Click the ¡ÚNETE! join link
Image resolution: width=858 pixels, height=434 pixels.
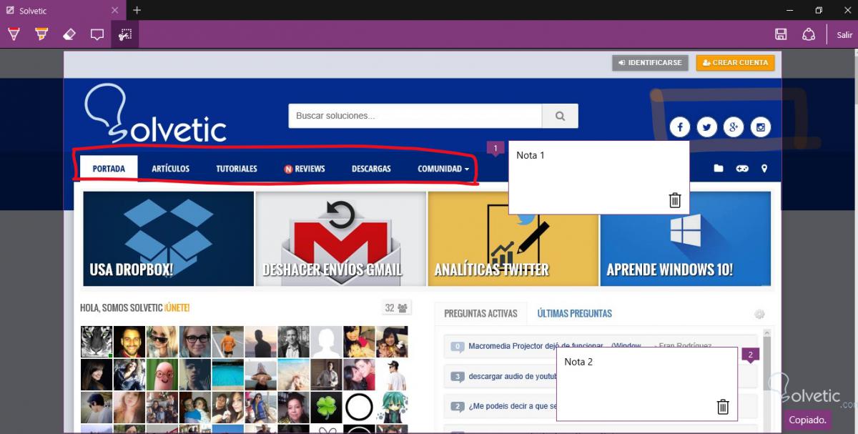tap(177, 308)
